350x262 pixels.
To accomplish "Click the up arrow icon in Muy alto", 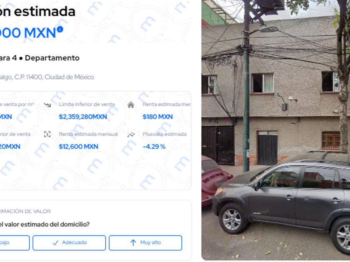I will (x=133, y=242).
